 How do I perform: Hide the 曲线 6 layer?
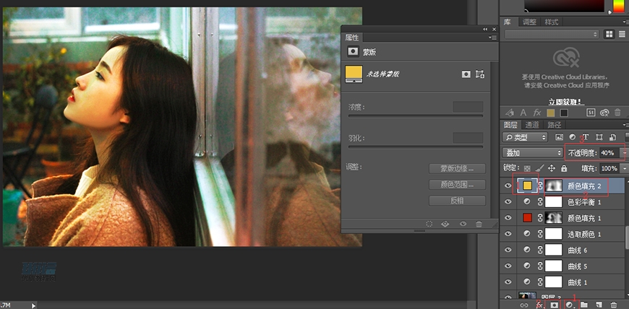508,250
